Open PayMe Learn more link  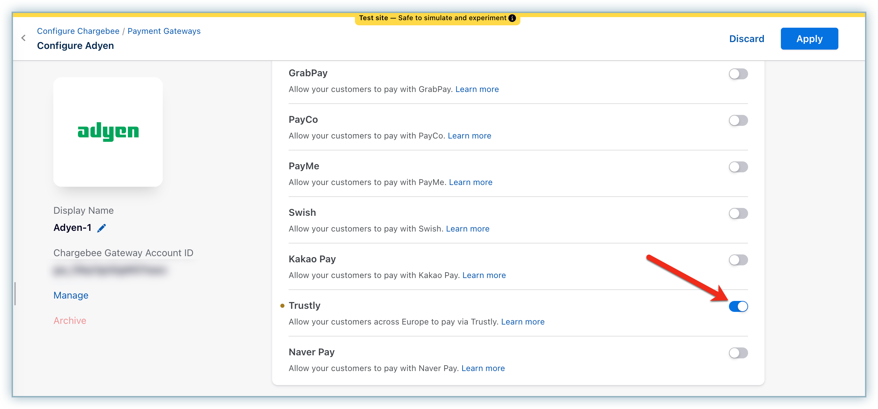(x=471, y=182)
